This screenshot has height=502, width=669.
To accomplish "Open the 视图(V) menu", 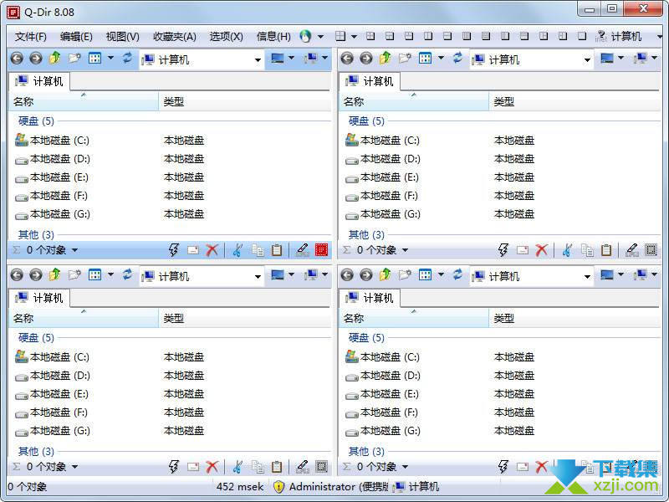I will 123,37.
